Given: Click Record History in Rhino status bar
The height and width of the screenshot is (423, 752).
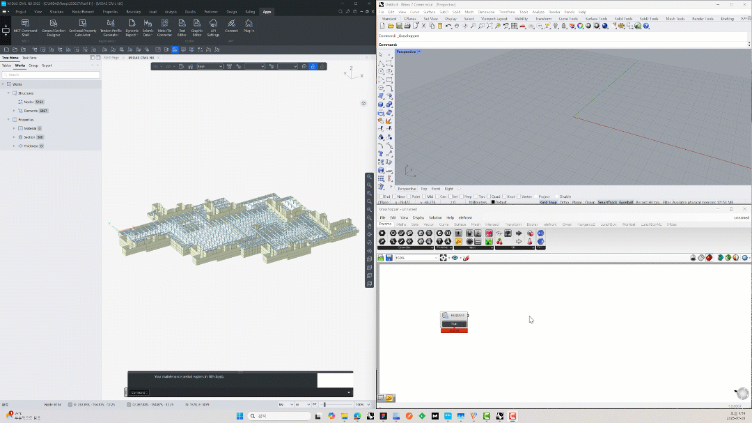Looking at the screenshot, I should tap(648, 202).
